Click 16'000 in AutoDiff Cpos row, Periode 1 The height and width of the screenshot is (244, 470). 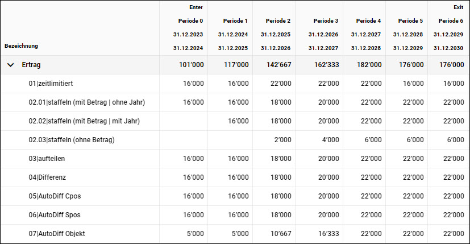[238, 196]
